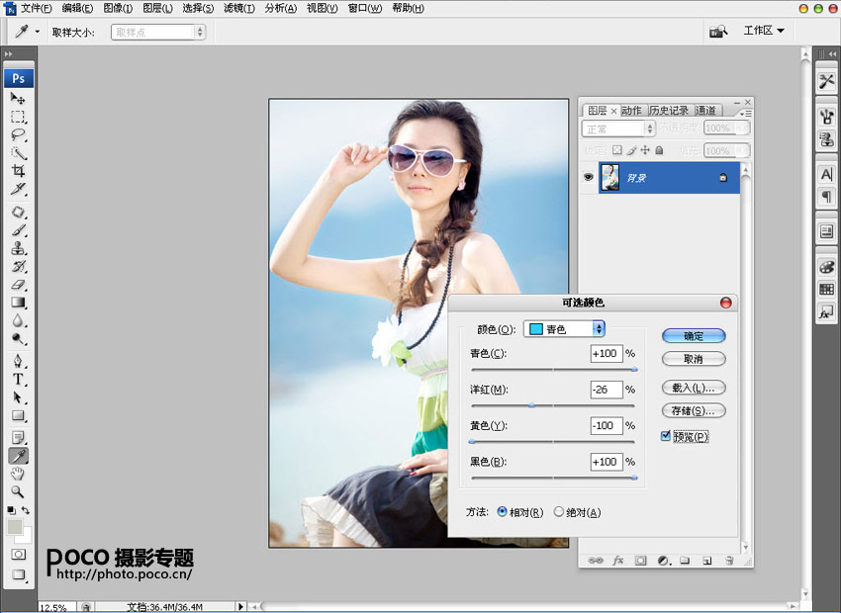Screen dimensions: 841x613
Task: Select the Lasso tool
Action: 18,134
